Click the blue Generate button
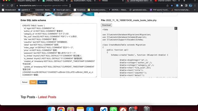 (42, 82)
